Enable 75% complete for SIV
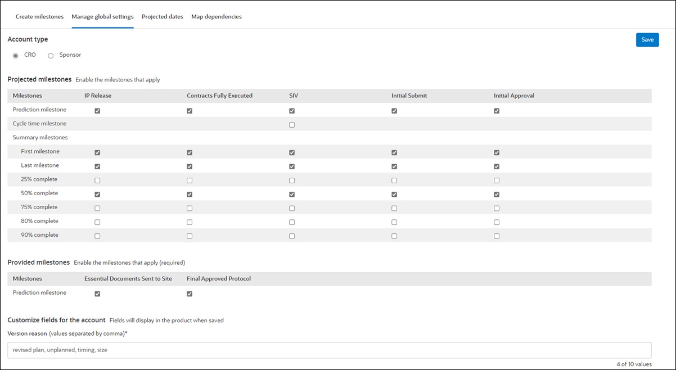The image size is (676, 370). tap(291, 207)
